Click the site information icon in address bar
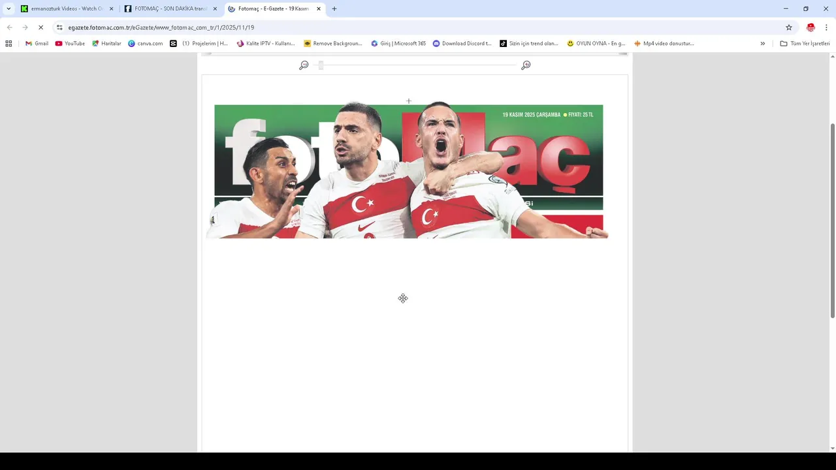The width and height of the screenshot is (836, 470). point(59,27)
